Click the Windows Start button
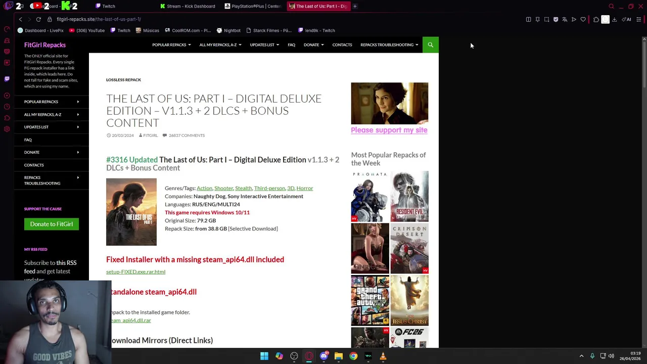Screen dimensions: 647x364 point(264,356)
